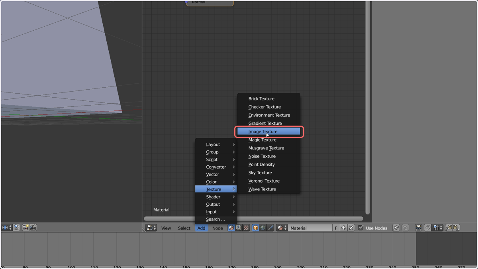Click go to parent node tree icon
Screen dimensions: 478x269
(406, 228)
